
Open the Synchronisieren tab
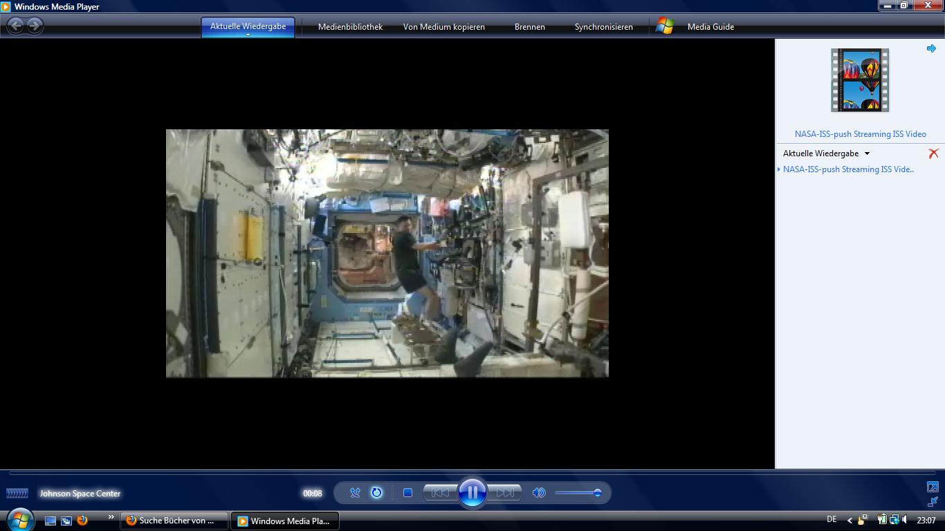point(603,27)
